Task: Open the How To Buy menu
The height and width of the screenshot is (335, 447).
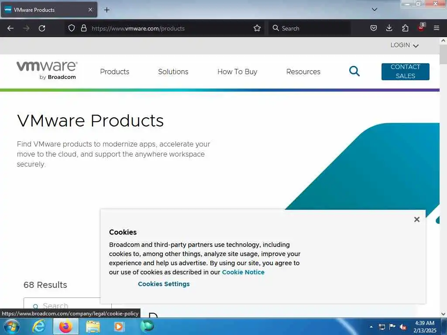Action: [237, 72]
